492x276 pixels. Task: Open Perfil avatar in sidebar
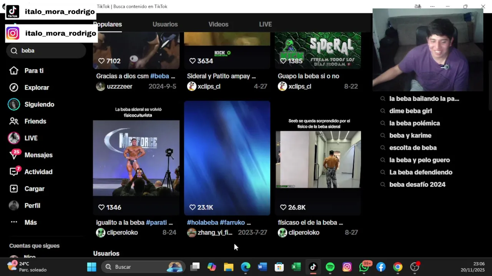[14, 205]
